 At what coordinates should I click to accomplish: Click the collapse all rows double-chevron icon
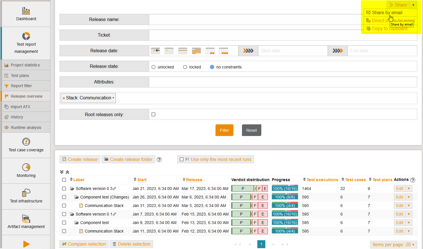(67, 172)
